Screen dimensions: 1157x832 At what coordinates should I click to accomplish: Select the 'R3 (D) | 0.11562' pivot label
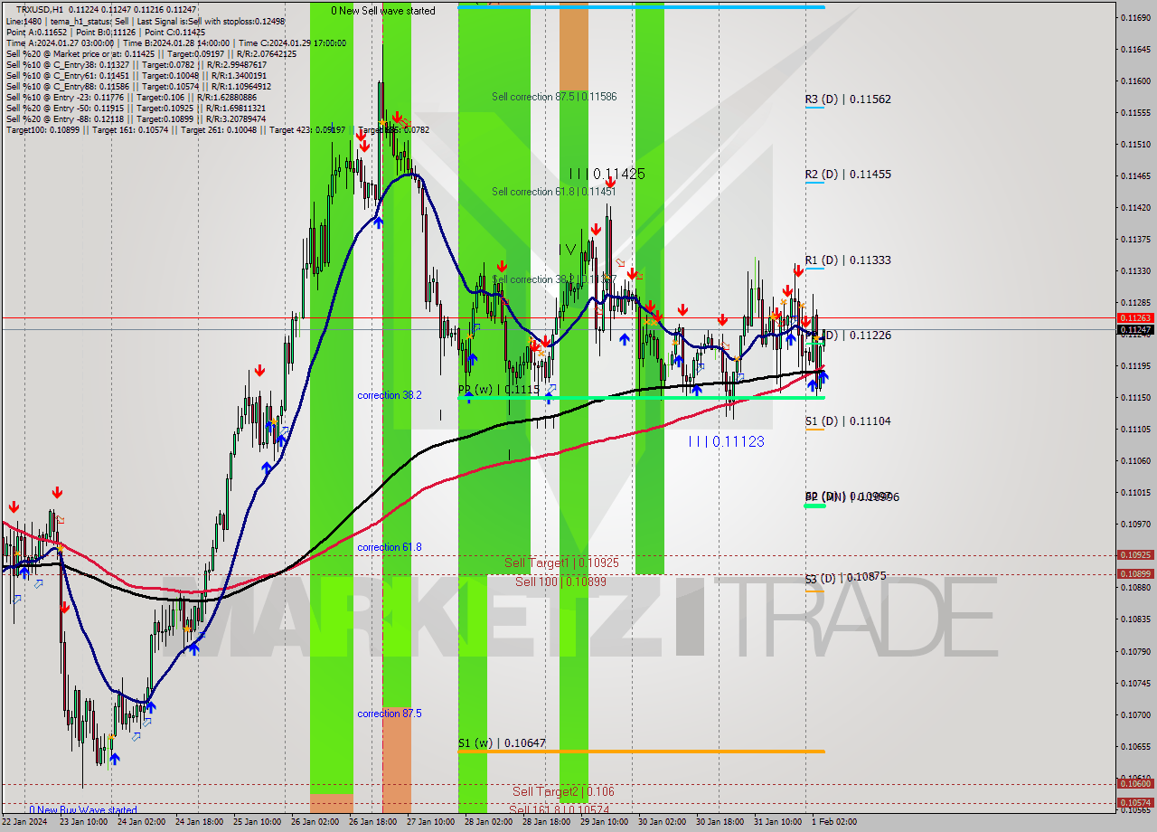[848, 99]
